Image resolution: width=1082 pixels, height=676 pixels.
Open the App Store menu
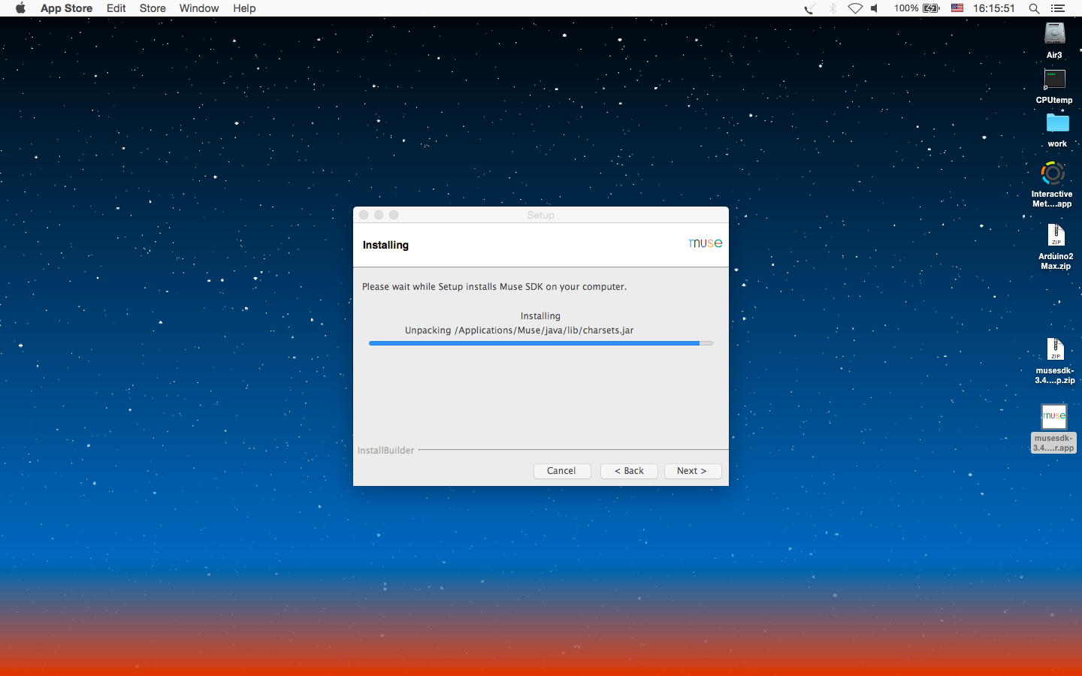tap(66, 8)
